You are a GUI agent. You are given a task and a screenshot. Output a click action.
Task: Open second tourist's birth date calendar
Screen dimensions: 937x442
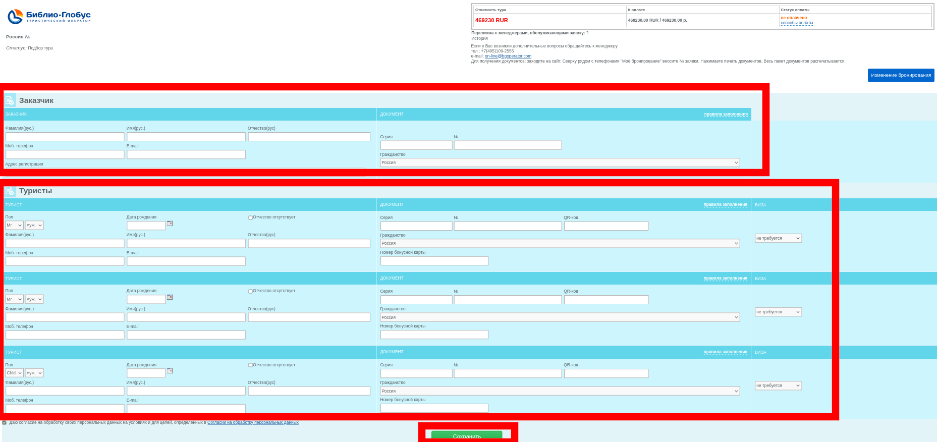click(170, 297)
